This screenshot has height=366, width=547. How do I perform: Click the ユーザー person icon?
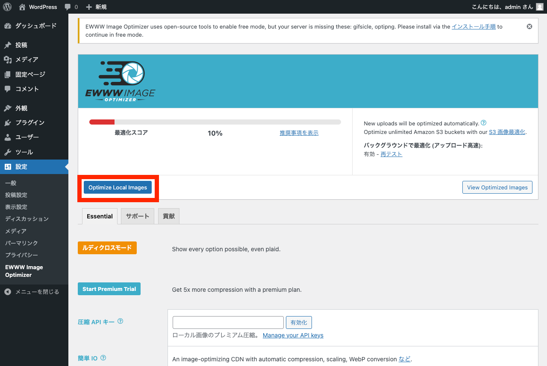(x=8, y=137)
